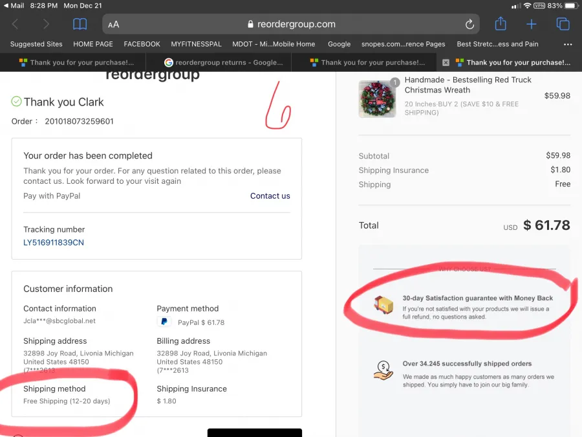Click the Customer information heading
Viewport: 582px width, 437px height.
68,289
